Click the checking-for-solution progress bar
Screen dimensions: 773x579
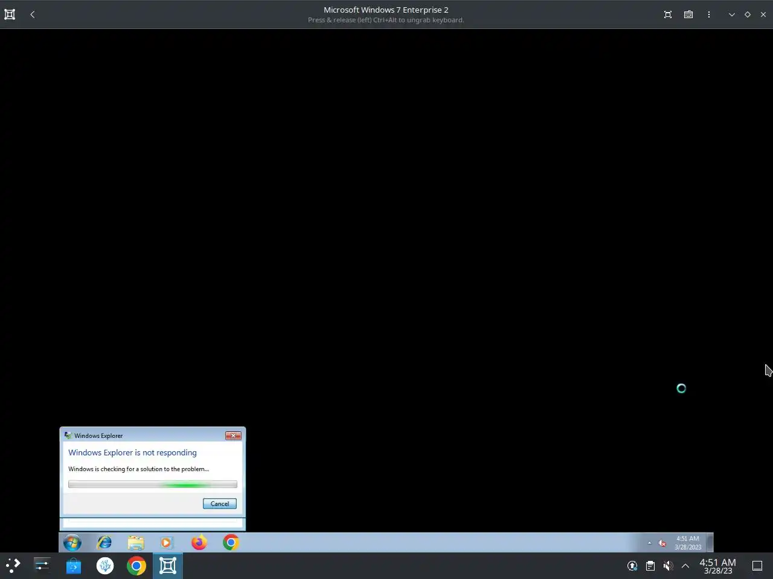tap(153, 484)
